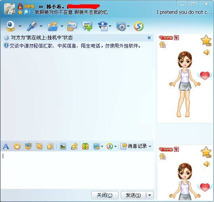Expand 消息记录 dropdown arrow

(150, 147)
